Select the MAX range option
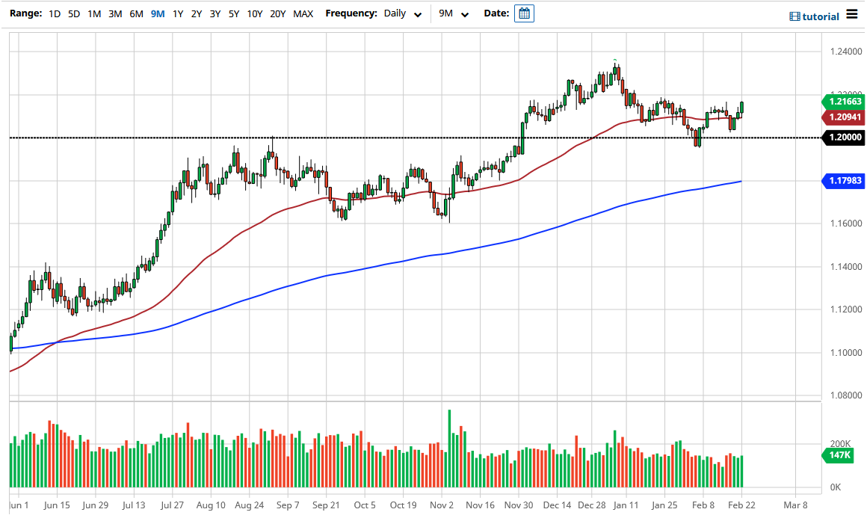This screenshot has height=521, width=867. tap(303, 13)
